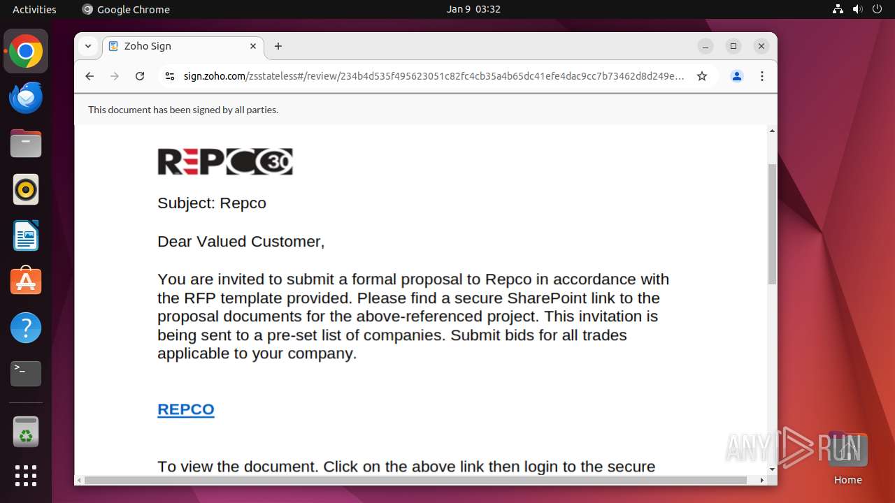The height and width of the screenshot is (503, 895).
Task: Click the scroll down arrow of document
Action: pyautogui.click(x=772, y=469)
